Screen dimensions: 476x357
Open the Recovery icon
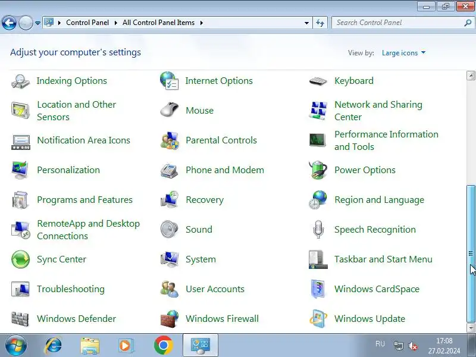click(x=169, y=199)
